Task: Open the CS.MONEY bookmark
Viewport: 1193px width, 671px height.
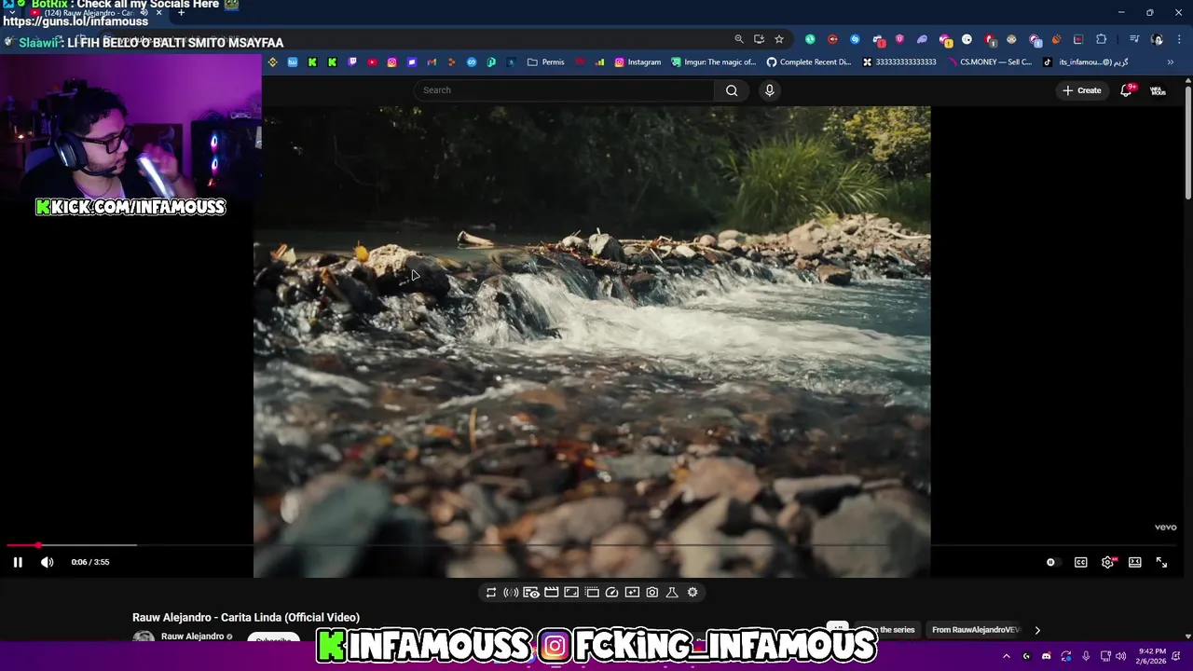Action: [x=992, y=62]
